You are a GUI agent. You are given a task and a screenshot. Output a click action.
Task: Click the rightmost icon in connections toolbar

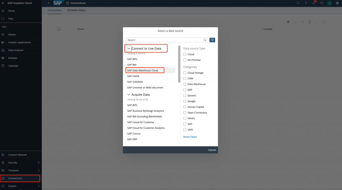point(324,22)
